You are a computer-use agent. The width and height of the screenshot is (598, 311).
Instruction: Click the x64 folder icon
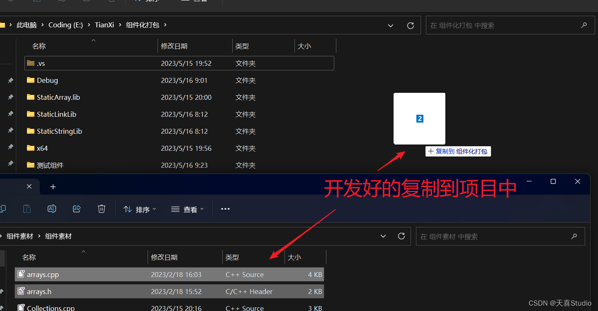[31, 148]
